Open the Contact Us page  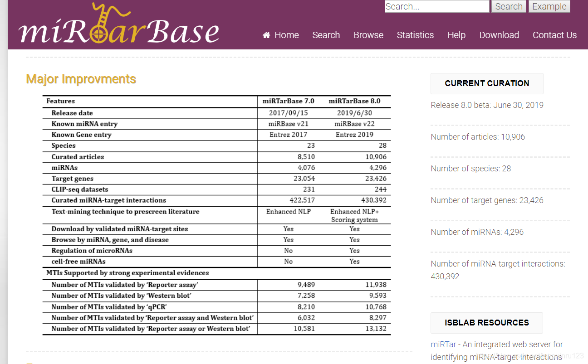[554, 35]
